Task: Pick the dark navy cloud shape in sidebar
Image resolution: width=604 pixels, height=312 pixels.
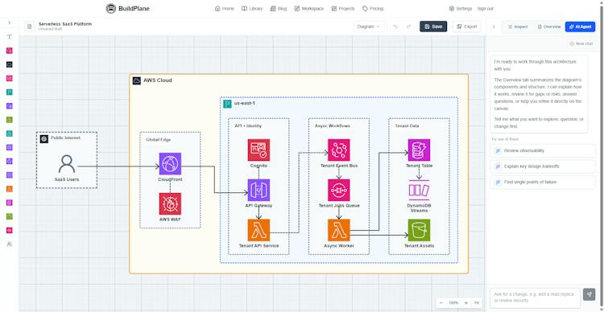Action: click(x=9, y=64)
